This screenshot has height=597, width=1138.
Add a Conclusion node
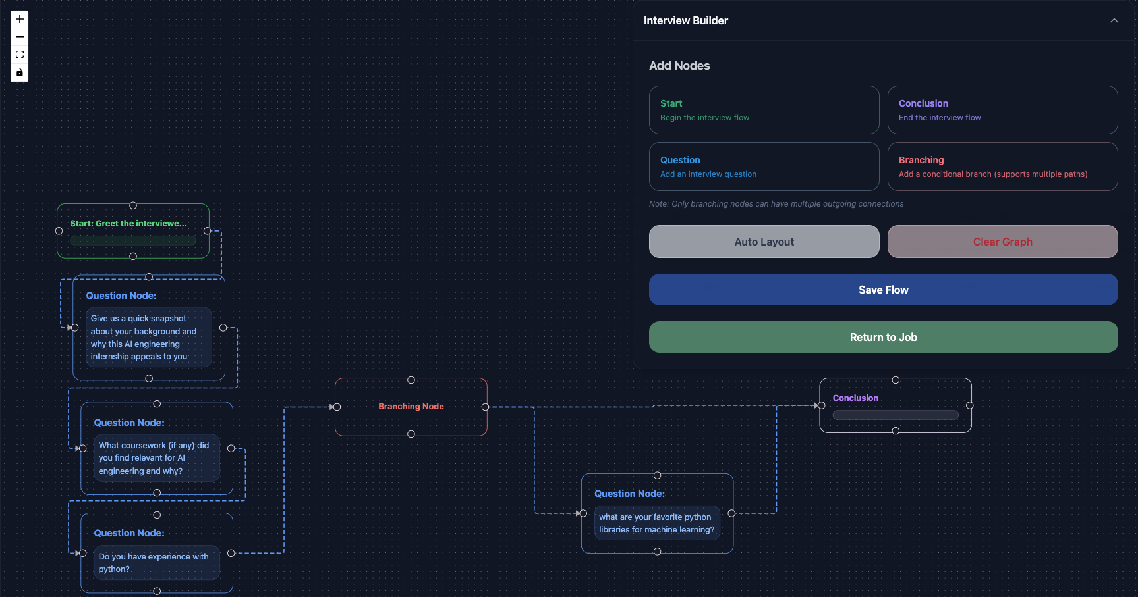click(1002, 110)
